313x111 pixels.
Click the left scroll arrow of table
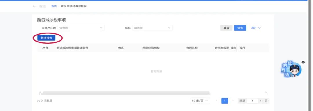(40, 93)
